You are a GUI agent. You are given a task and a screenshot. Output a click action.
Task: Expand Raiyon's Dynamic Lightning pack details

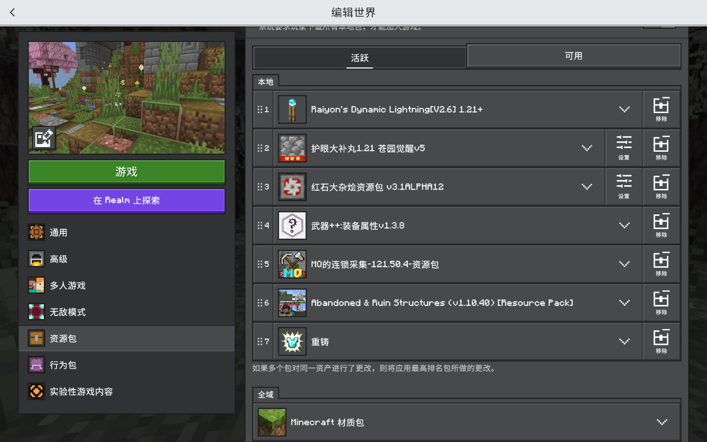point(624,109)
